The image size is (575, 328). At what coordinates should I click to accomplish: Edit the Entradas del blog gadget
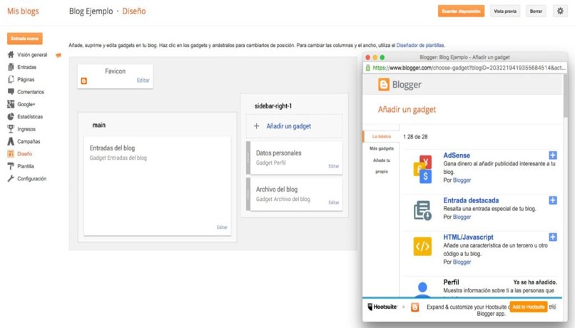(222, 227)
